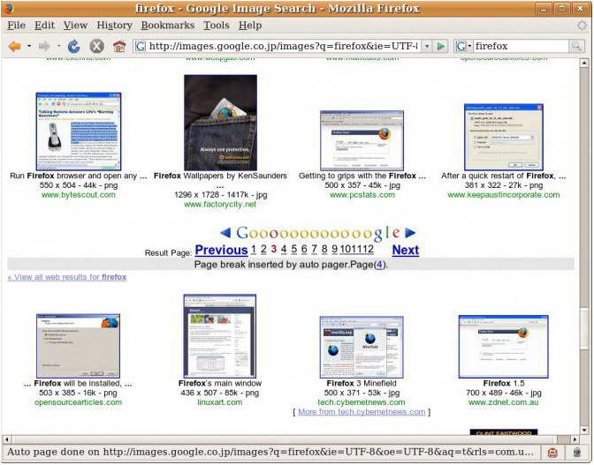Image resolution: width=594 pixels, height=465 pixels.
Task: Click the Next results page link
Action: (406, 251)
